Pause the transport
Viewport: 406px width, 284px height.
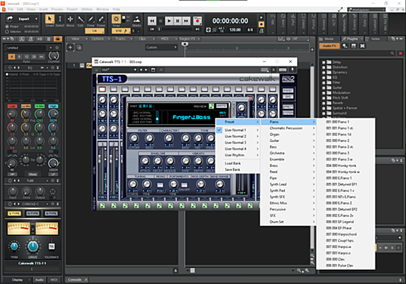(177, 21)
